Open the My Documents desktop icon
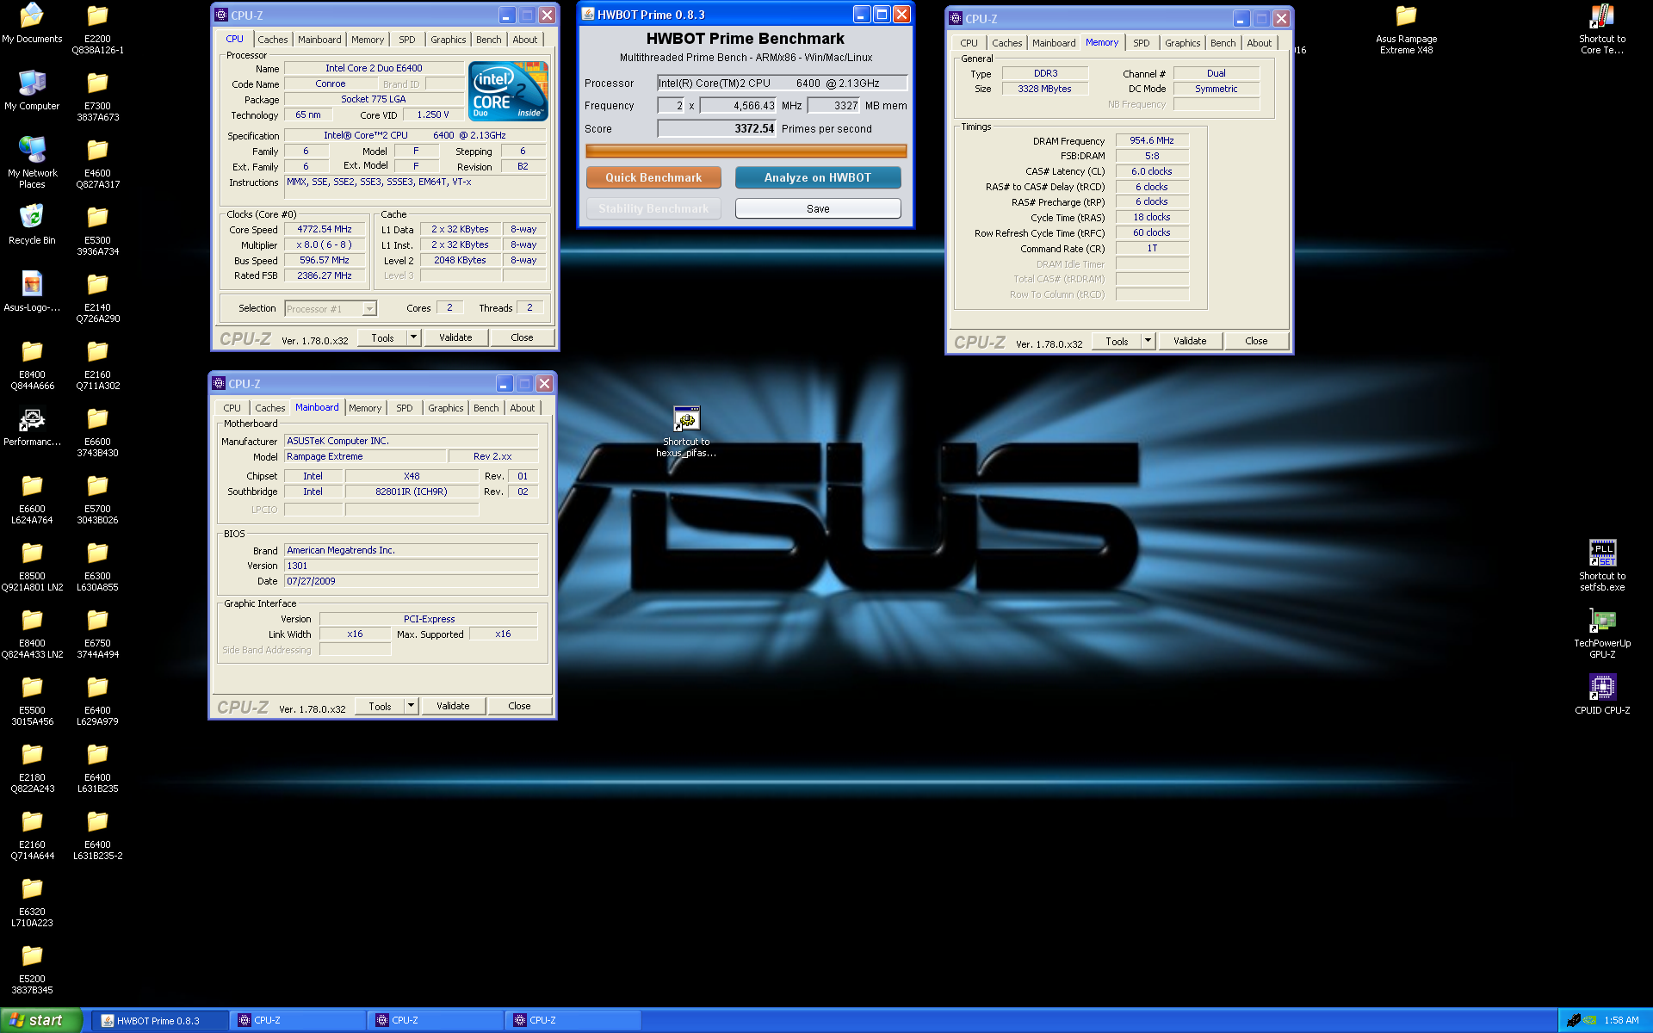1653x1033 pixels. 32,23
